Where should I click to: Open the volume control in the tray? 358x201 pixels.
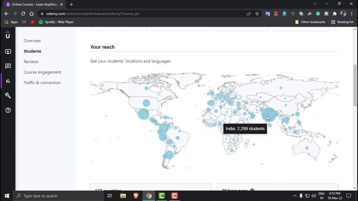[x=314, y=196]
